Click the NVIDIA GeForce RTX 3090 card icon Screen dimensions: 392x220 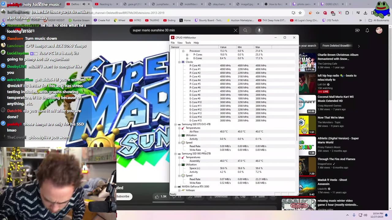click(179, 187)
